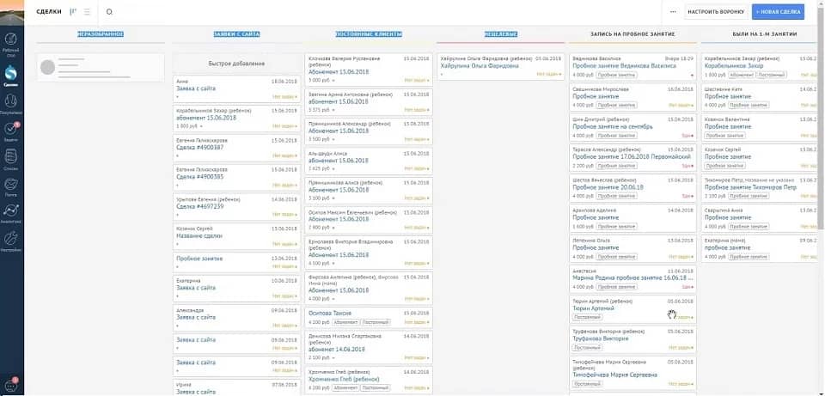Open deal Сделка #4900385
The image size is (825, 396).
[x=200, y=177]
